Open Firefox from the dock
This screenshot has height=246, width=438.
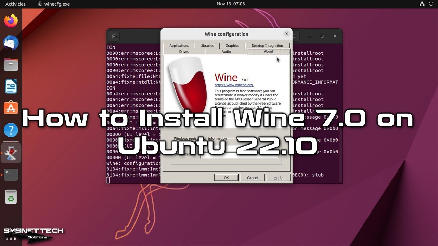point(11,21)
